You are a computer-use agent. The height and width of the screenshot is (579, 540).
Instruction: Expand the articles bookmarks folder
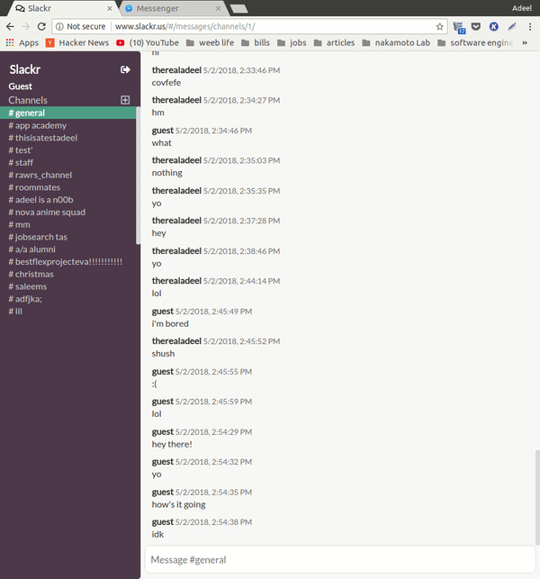(334, 43)
